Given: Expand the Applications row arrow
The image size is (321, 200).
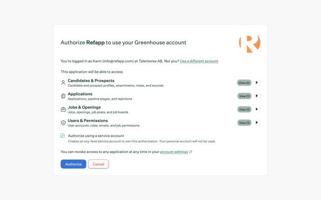Looking at the screenshot, I should (x=257, y=96).
